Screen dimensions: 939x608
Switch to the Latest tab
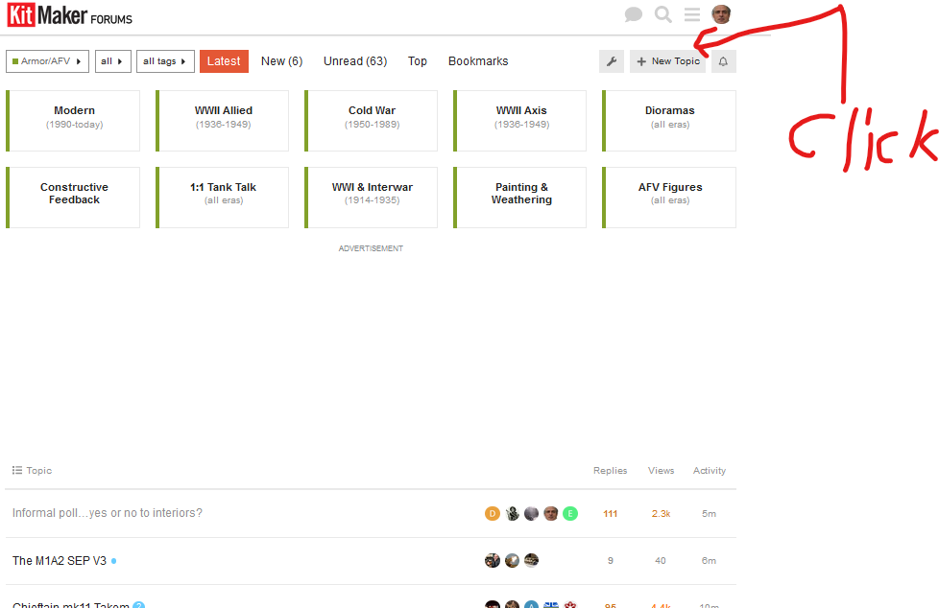(224, 61)
